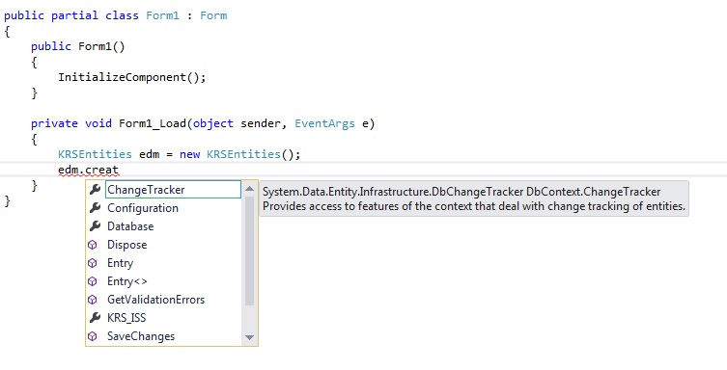Click the completion list scroll down arrow

pyautogui.click(x=249, y=337)
